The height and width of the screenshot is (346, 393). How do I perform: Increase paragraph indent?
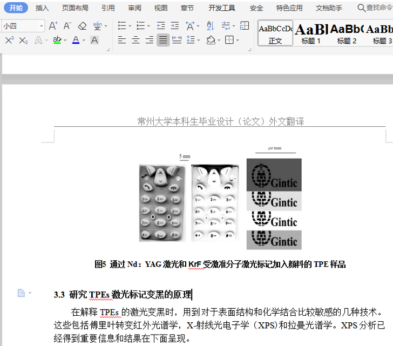pyautogui.click(x=175, y=25)
